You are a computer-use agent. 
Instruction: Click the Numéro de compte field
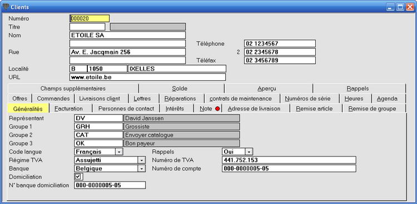click(289, 169)
